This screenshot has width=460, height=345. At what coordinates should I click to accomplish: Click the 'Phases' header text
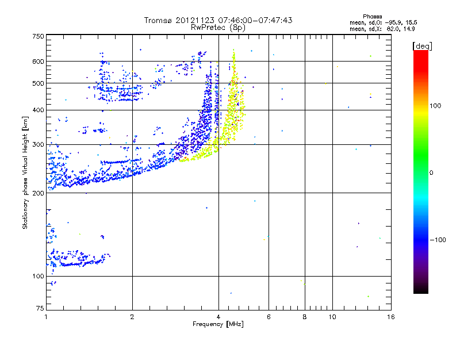(x=372, y=17)
